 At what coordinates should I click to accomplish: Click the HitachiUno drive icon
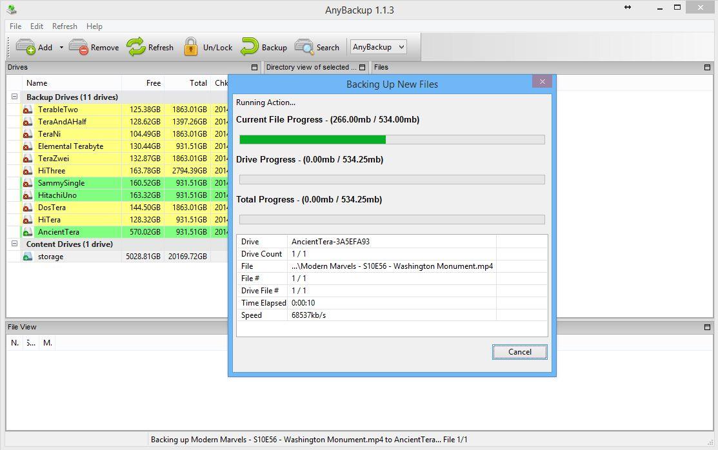click(28, 195)
